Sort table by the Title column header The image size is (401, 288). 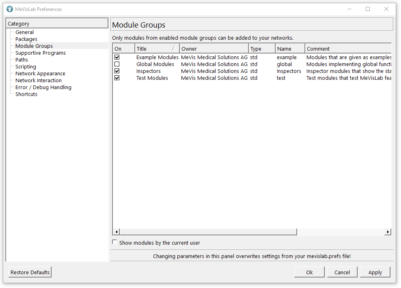coord(157,49)
